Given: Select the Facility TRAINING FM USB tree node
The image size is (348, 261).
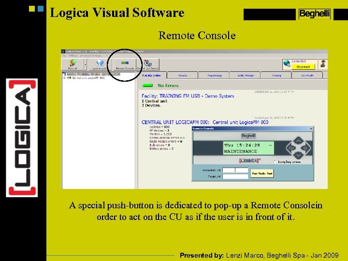Looking at the screenshot, I should point(93,74).
